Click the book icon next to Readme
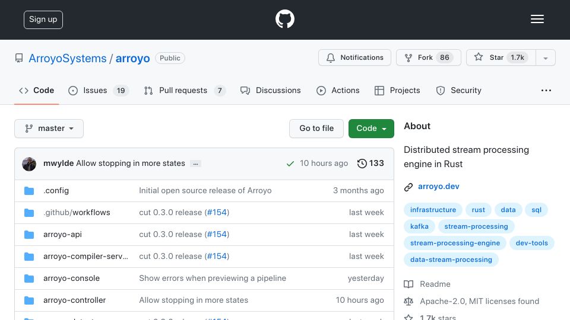 click(408, 284)
